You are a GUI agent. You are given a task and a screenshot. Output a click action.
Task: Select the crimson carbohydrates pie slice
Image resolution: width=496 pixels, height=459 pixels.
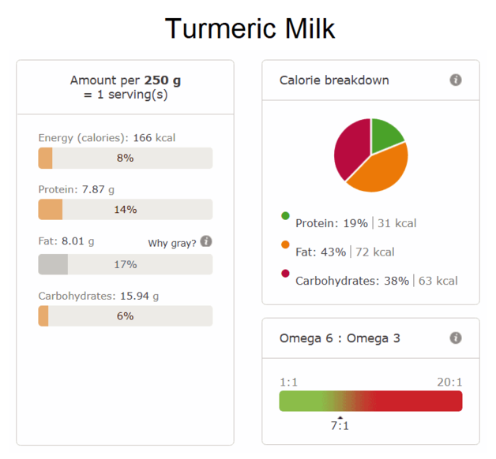point(351,148)
